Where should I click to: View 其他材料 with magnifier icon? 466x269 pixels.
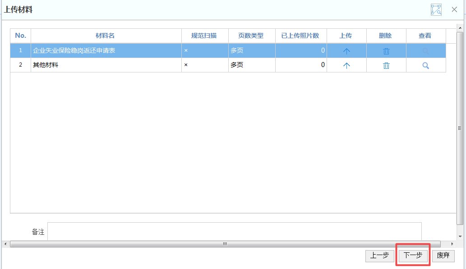pyautogui.click(x=425, y=65)
